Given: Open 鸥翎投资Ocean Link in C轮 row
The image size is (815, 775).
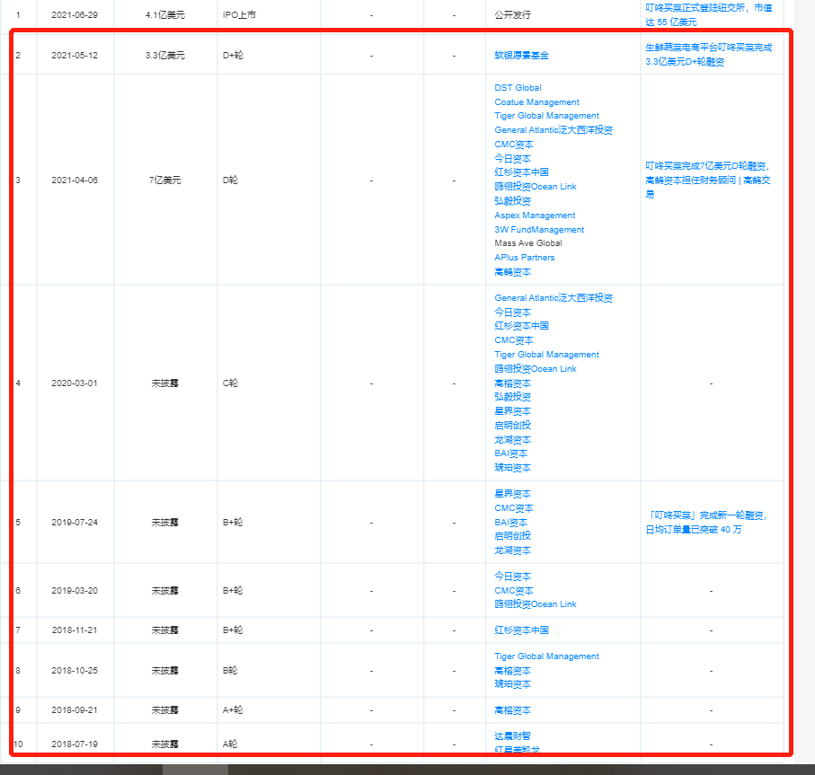Looking at the screenshot, I should (x=536, y=369).
